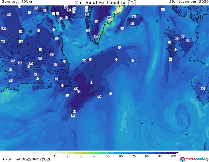Click the meteopool logo swirl icon
Viewport: 209px width, 162px height.
point(182,159)
